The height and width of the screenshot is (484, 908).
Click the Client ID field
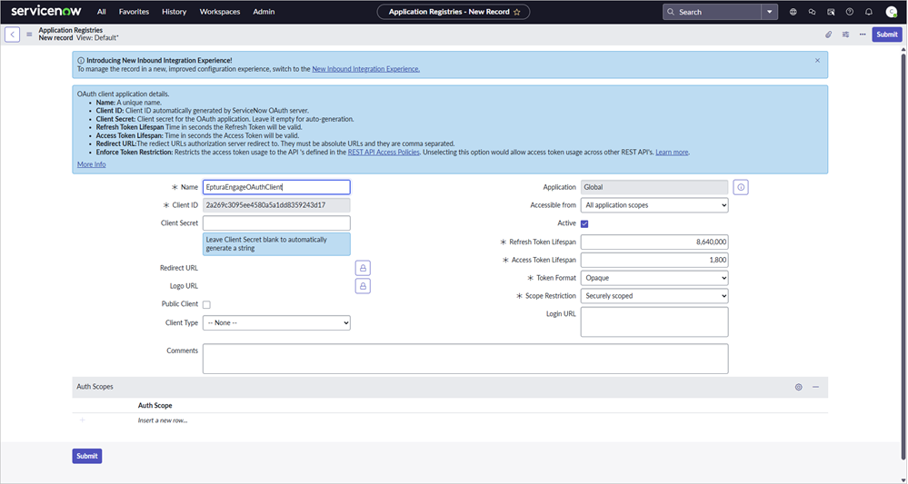[x=276, y=204]
